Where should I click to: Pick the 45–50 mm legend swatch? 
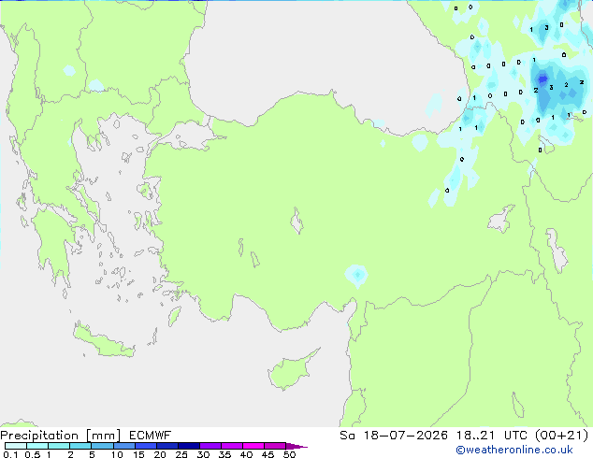pyautogui.click(x=275, y=446)
